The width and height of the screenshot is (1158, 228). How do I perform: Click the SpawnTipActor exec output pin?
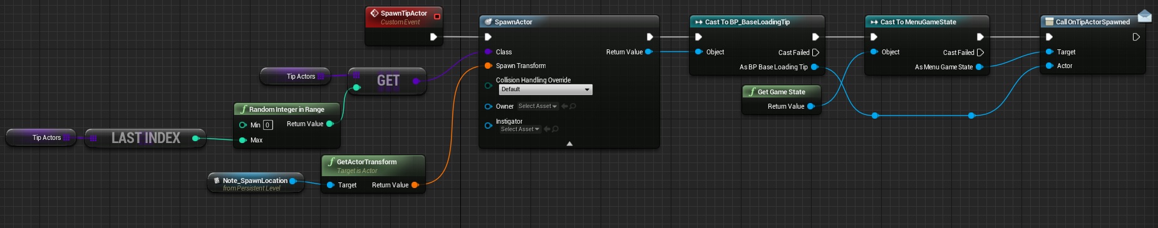tap(433, 37)
